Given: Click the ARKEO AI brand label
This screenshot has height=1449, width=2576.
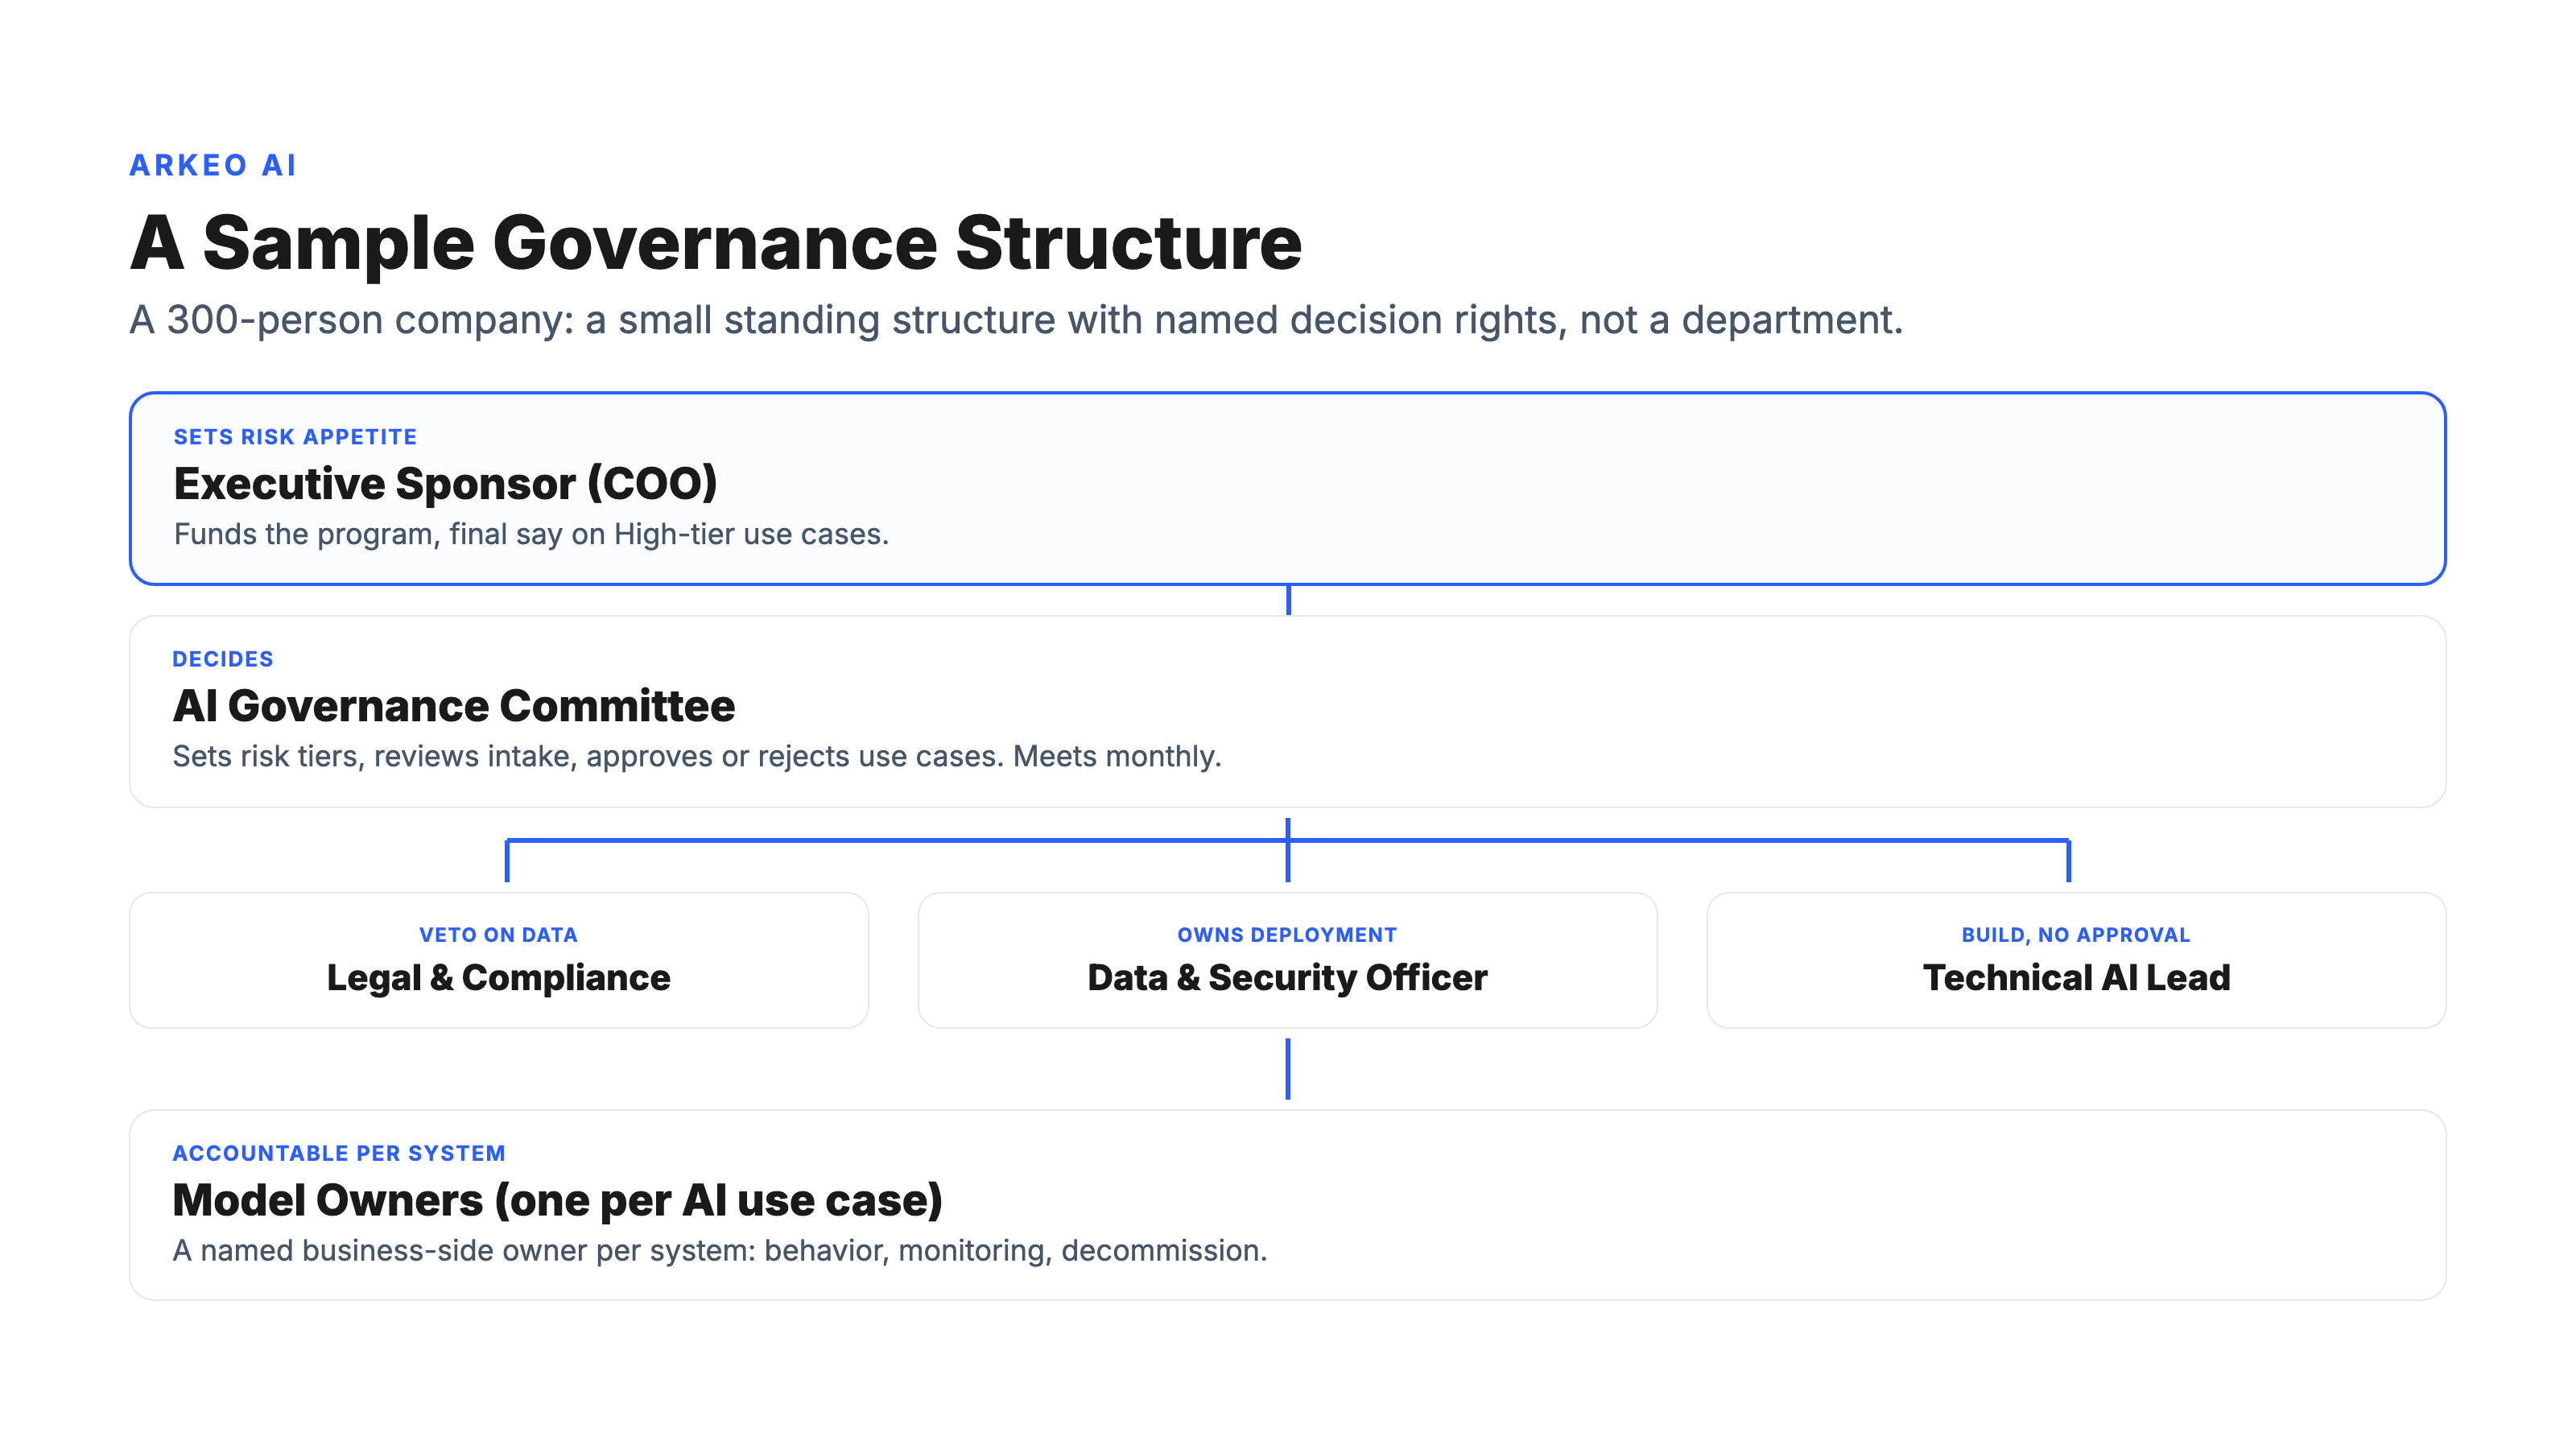Looking at the screenshot, I should pos(213,165).
